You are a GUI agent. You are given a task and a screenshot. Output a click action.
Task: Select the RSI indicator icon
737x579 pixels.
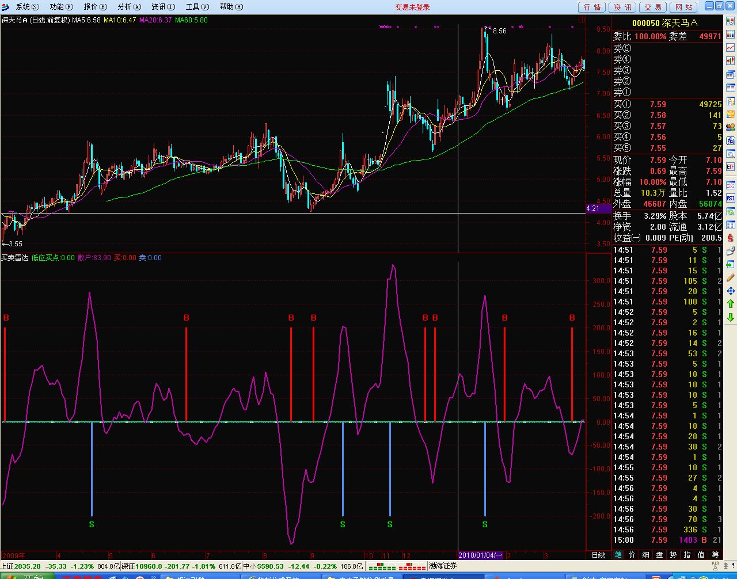[731, 199]
